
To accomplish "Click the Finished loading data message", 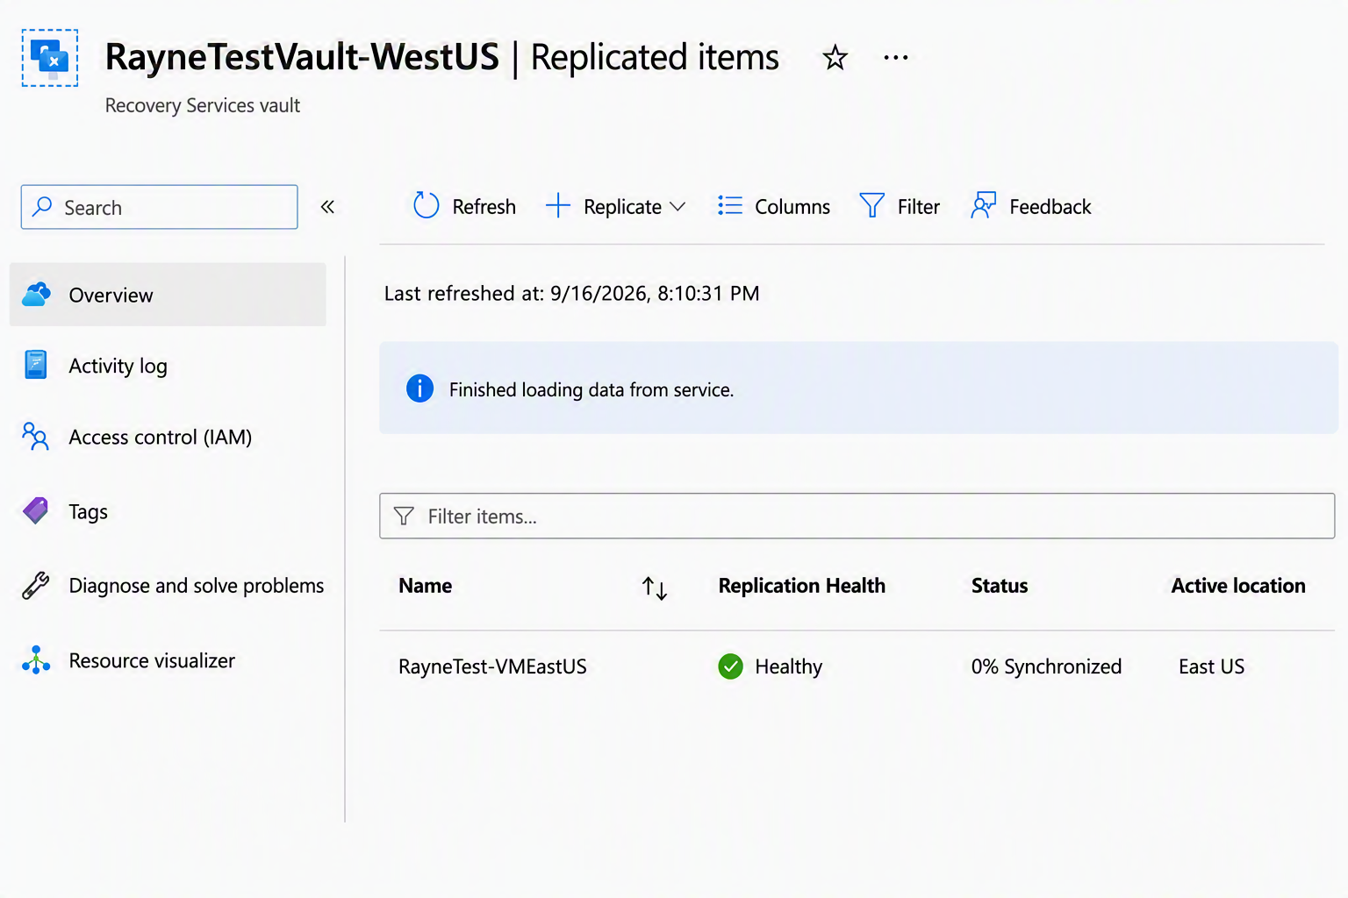I will click(x=592, y=389).
